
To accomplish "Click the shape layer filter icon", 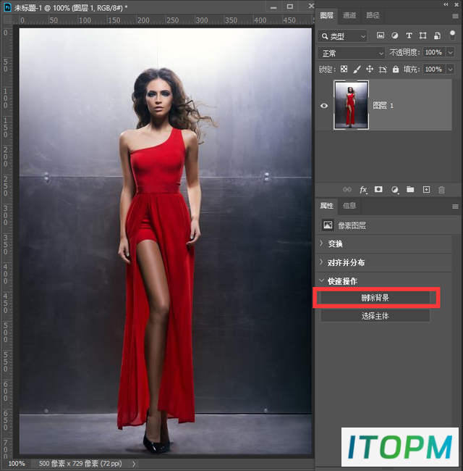I will coord(422,36).
